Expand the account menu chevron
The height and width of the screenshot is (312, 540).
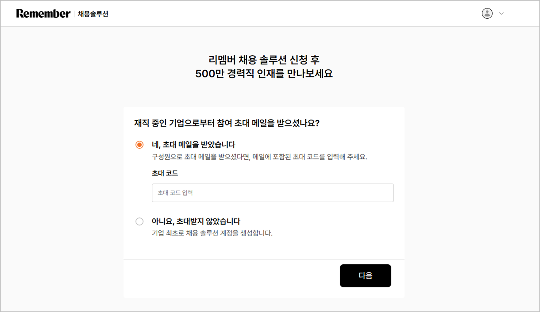(501, 14)
